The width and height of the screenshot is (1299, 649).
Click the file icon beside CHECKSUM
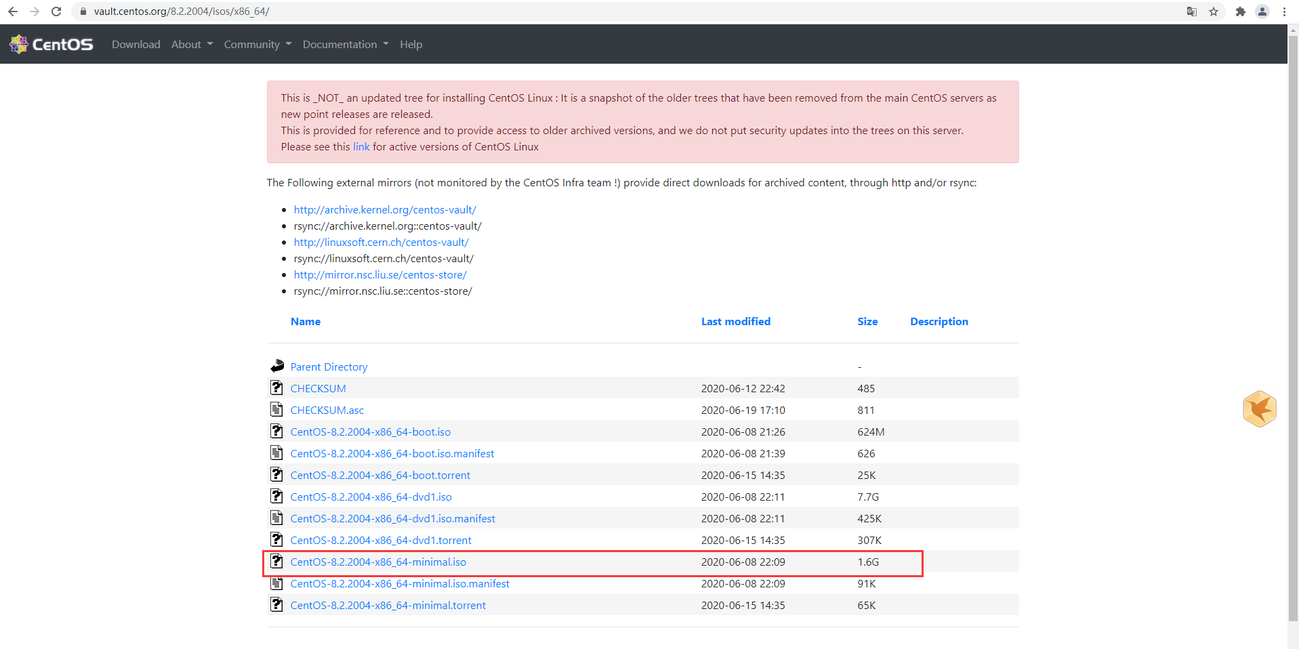(x=276, y=388)
